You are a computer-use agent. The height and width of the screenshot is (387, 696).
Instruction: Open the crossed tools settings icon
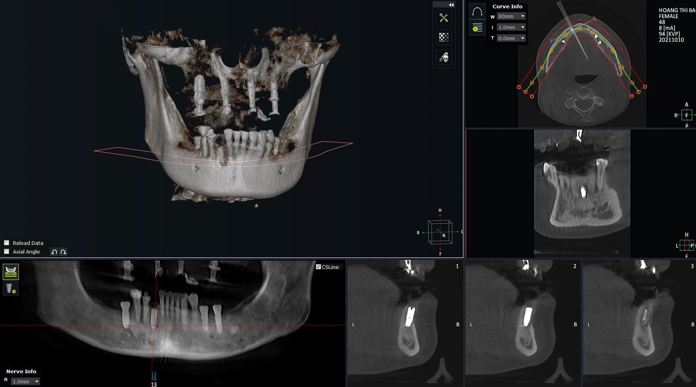coord(444,18)
